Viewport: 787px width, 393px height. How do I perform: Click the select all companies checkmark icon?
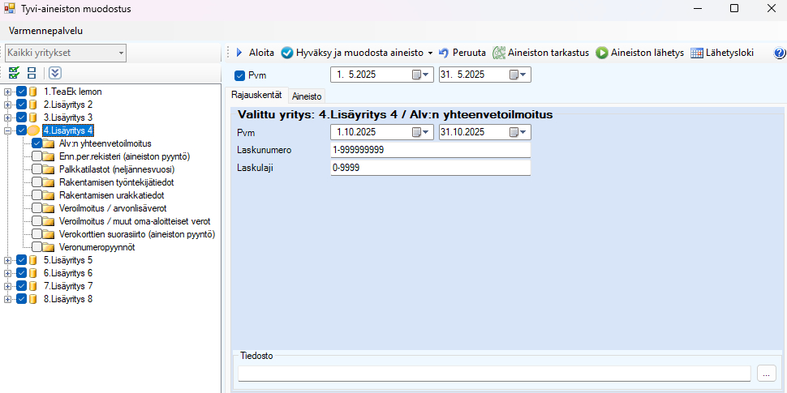[x=14, y=73]
